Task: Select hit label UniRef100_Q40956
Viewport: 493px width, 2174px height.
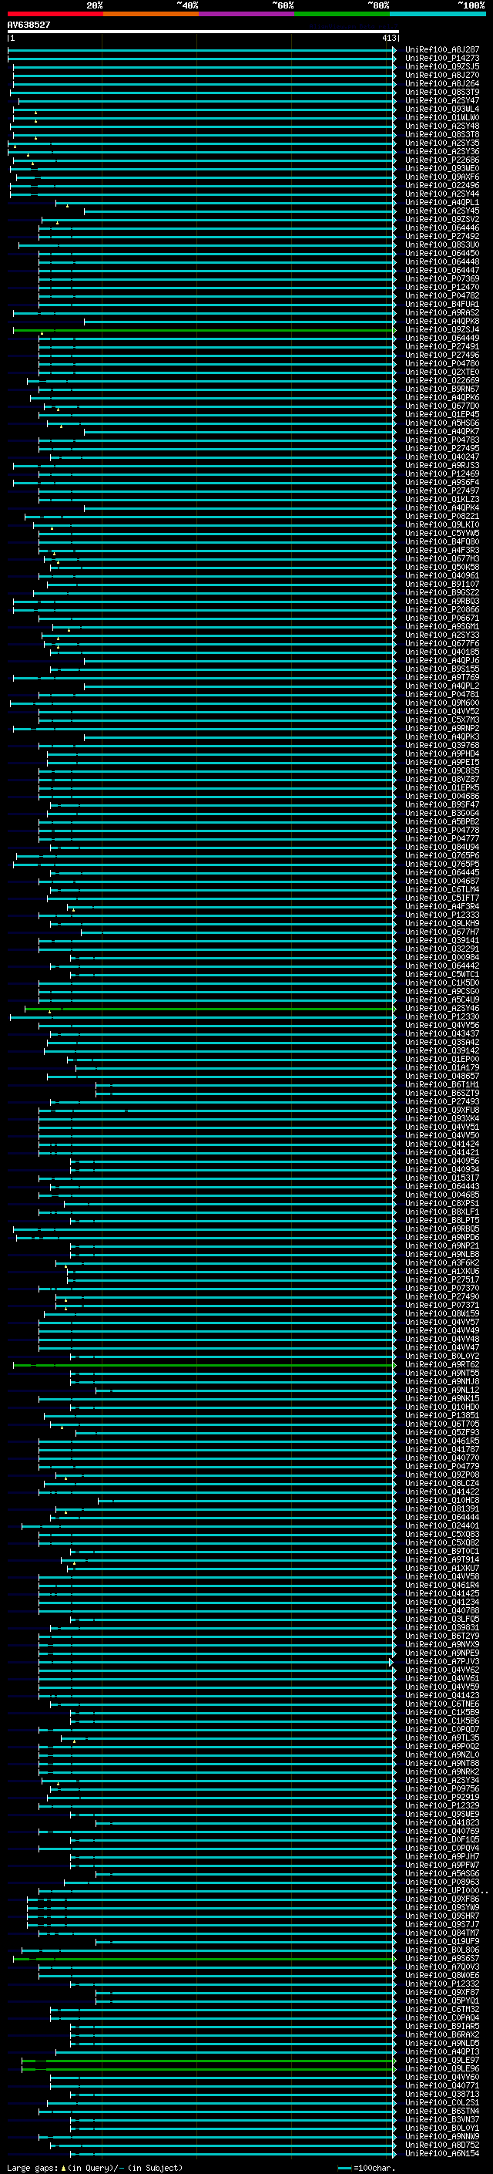Action: pos(442,1161)
